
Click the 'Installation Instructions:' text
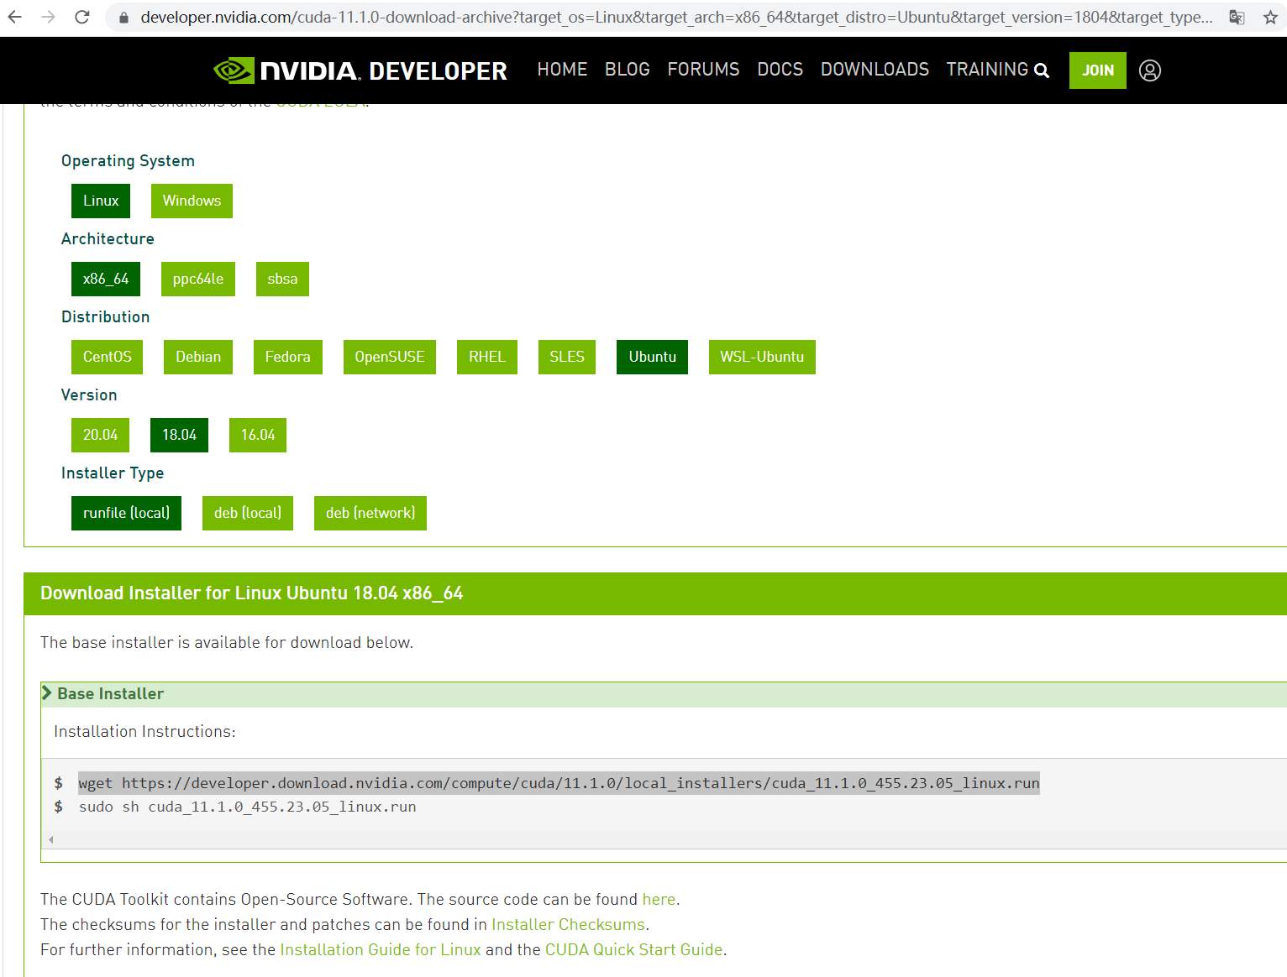point(144,731)
